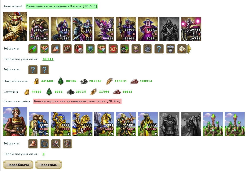Click the spider web amulet effect icon
Viewport: 246px width, 171px height.
(147, 49)
